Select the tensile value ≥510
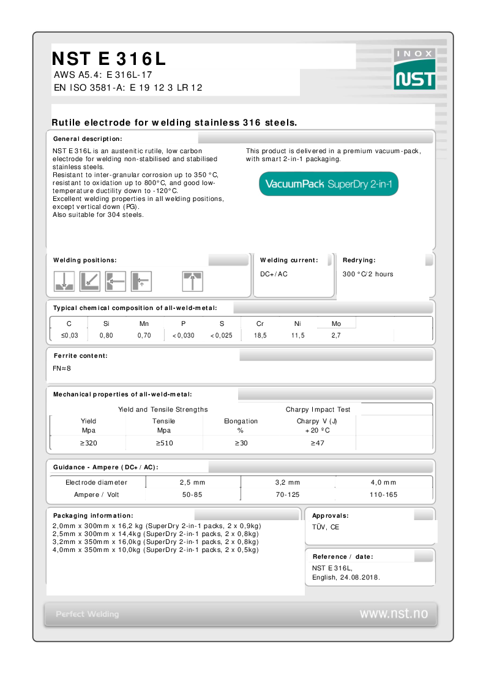The width and height of the screenshot is (486, 688). tap(164, 443)
